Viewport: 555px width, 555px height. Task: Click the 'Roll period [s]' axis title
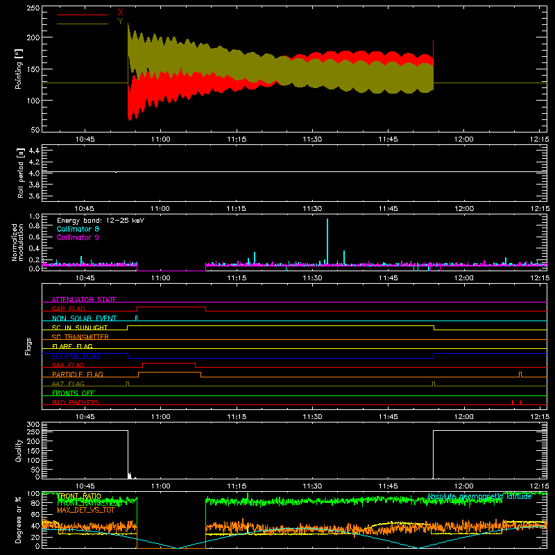click(x=20, y=173)
